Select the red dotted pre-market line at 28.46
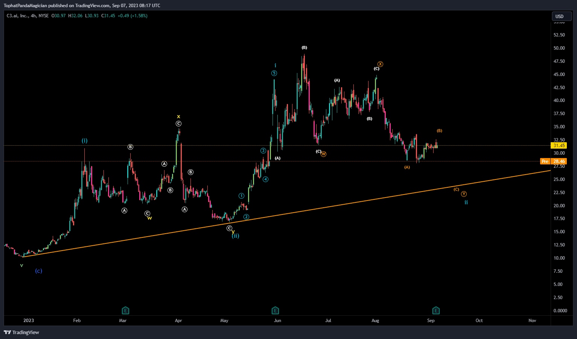577x339 pixels. coord(277,161)
